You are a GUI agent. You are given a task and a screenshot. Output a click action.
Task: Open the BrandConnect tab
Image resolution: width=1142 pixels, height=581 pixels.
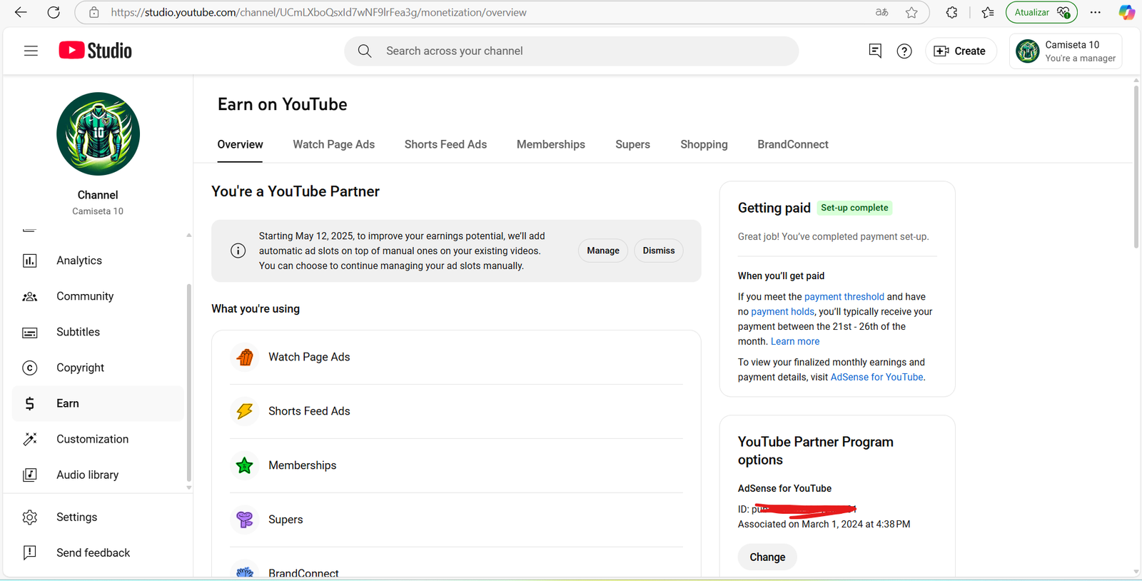click(x=793, y=144)
